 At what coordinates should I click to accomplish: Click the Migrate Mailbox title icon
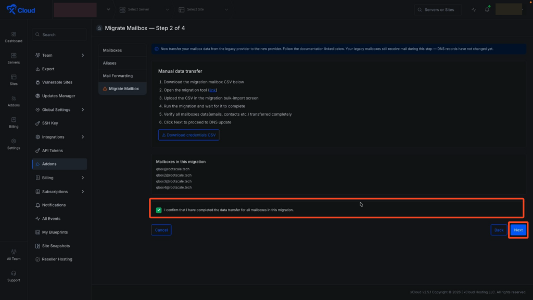(99, 28)
